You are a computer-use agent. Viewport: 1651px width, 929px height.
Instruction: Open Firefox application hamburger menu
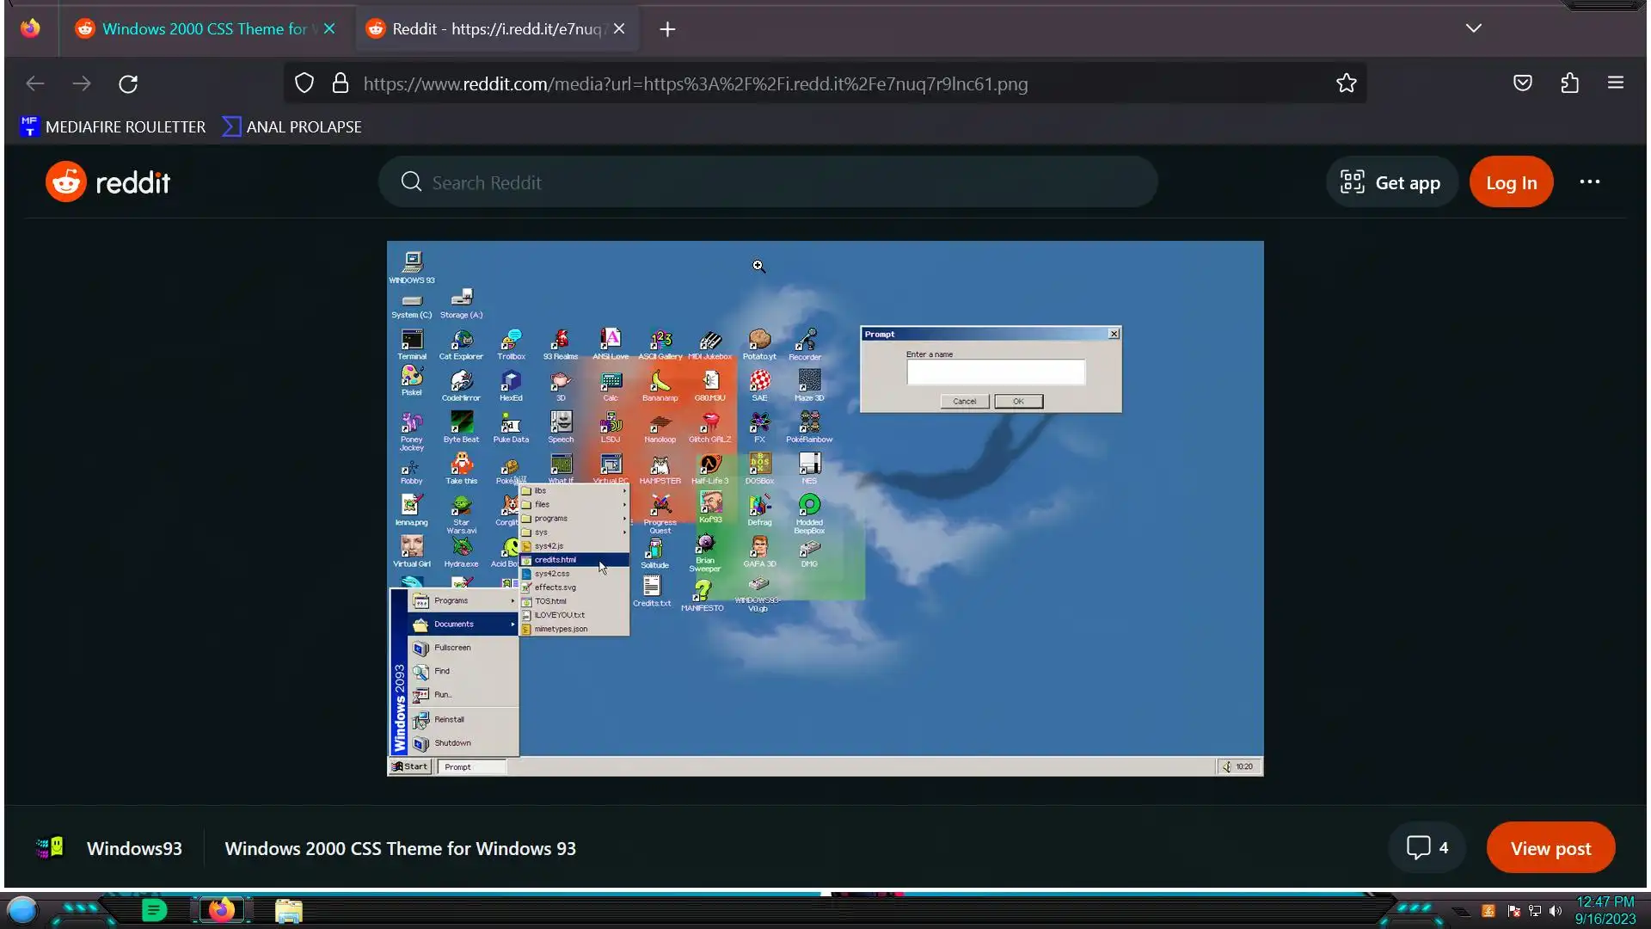click(x=1615, y=83)
